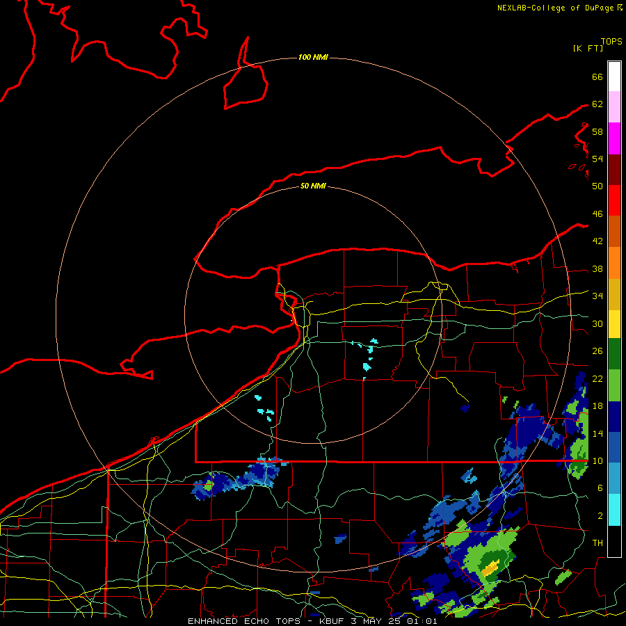Click the 22 legend value
626x626 pixels.
click(x=597, y=378)
